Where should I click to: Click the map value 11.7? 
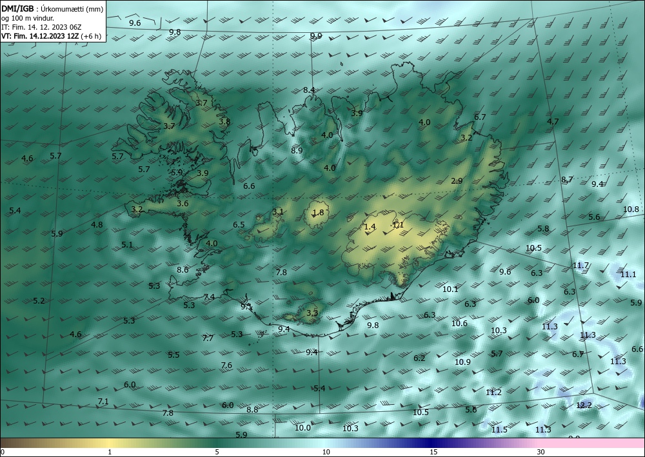(x=580, y=266)
